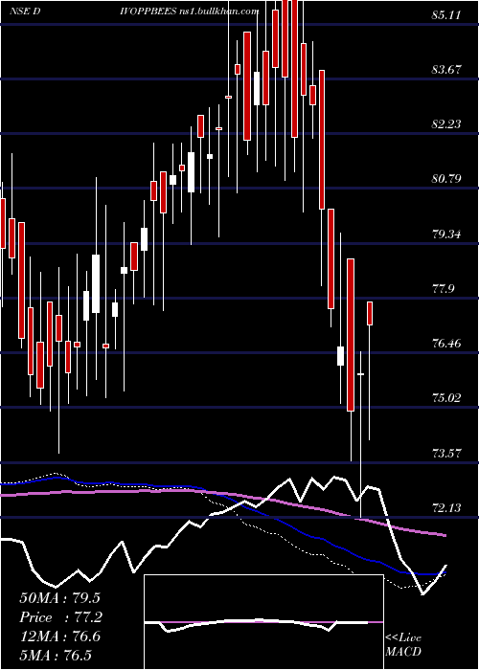
Task: Click the 12MA : 76.6 readout
Action: coord(59,636)
